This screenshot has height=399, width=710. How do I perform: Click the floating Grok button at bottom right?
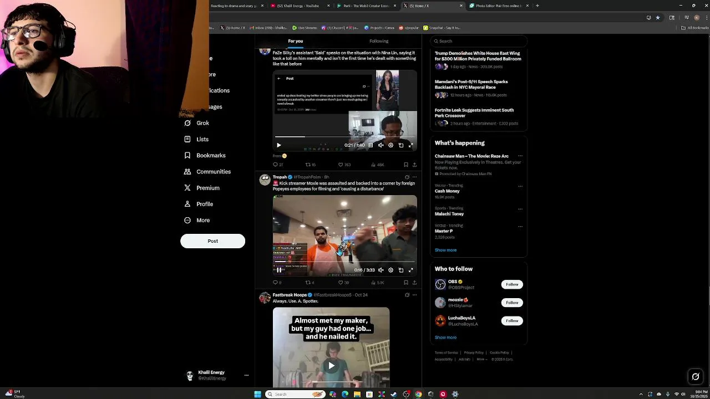tap(696, 377)
